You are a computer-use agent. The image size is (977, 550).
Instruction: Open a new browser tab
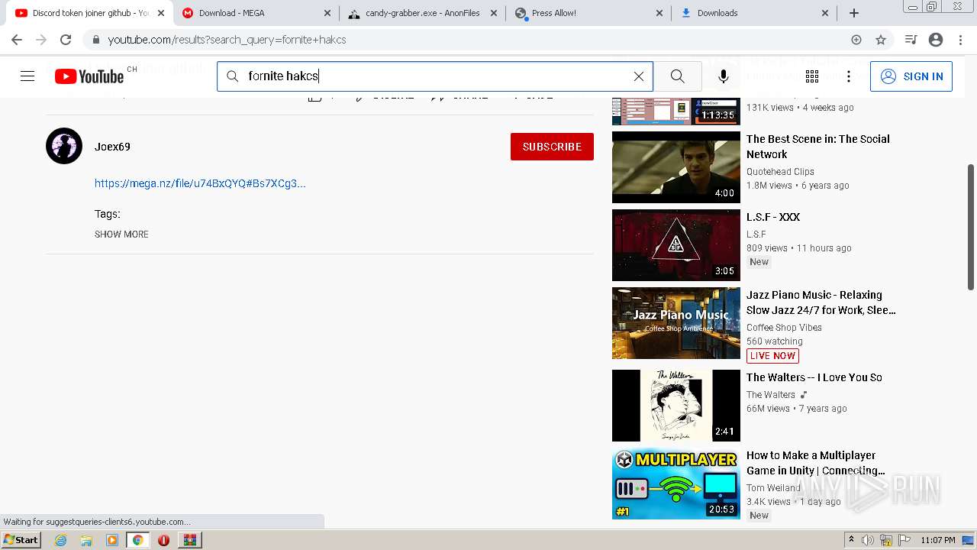854,13
